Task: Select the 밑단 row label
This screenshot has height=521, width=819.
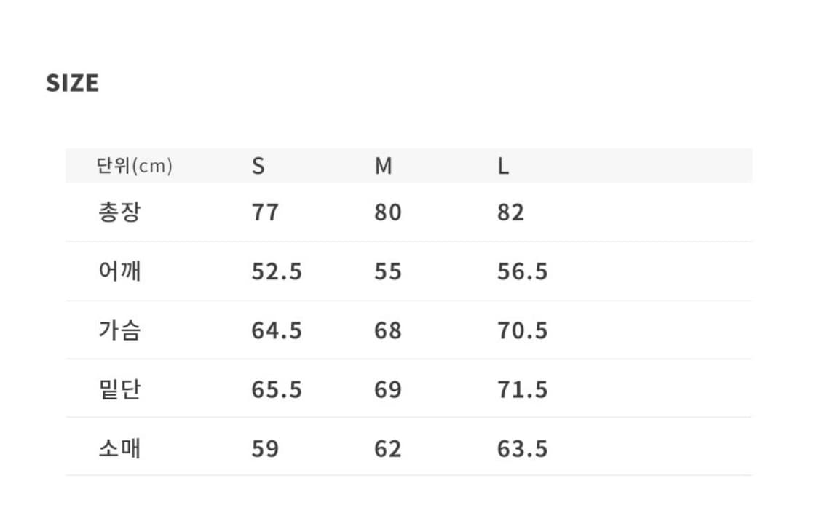Action: coord(119,389)
